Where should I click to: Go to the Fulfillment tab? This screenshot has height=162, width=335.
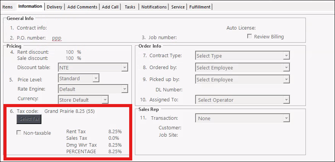[x=199, y=7]
